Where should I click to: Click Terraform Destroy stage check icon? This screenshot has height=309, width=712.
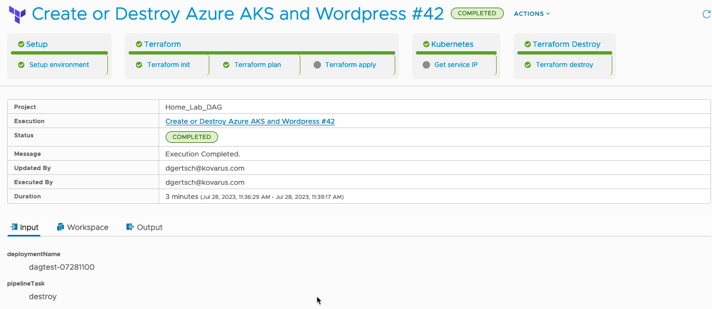coord(528,44)
